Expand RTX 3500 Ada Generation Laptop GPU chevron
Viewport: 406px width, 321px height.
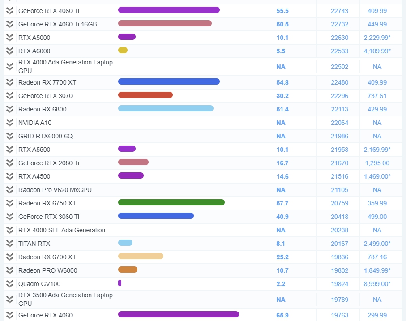(9, 300)
